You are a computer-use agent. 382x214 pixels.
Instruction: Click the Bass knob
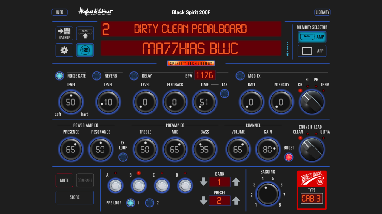204,149
